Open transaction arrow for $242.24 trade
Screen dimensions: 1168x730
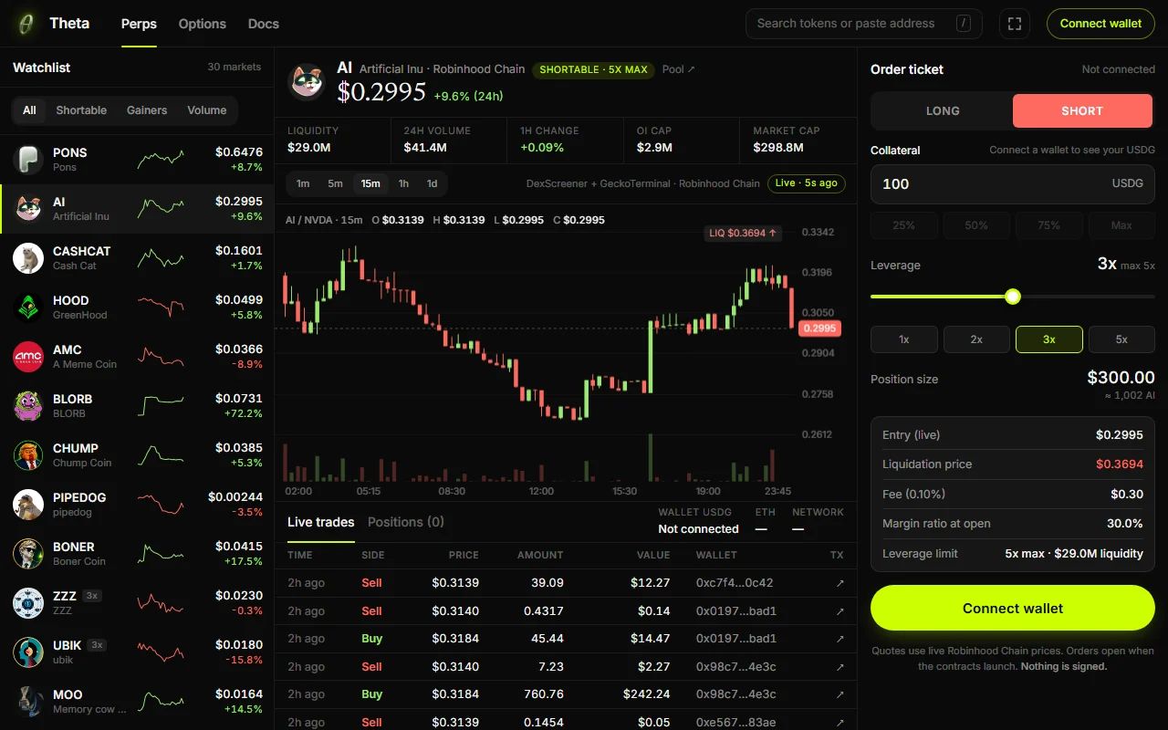pos(839,694)
